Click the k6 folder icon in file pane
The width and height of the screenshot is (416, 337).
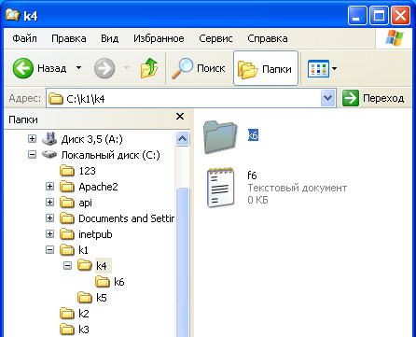220,137
